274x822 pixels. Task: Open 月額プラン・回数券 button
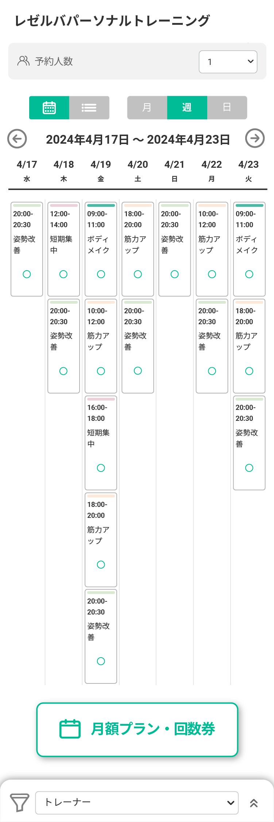tap(137, 729)
